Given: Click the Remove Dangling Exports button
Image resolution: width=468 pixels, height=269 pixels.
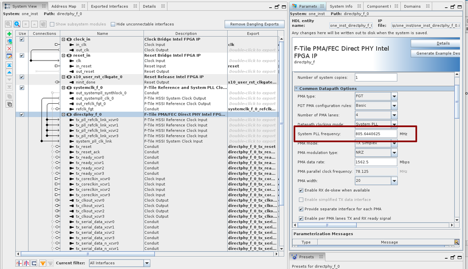Looking at the screenshot, I should pos(254,24).
